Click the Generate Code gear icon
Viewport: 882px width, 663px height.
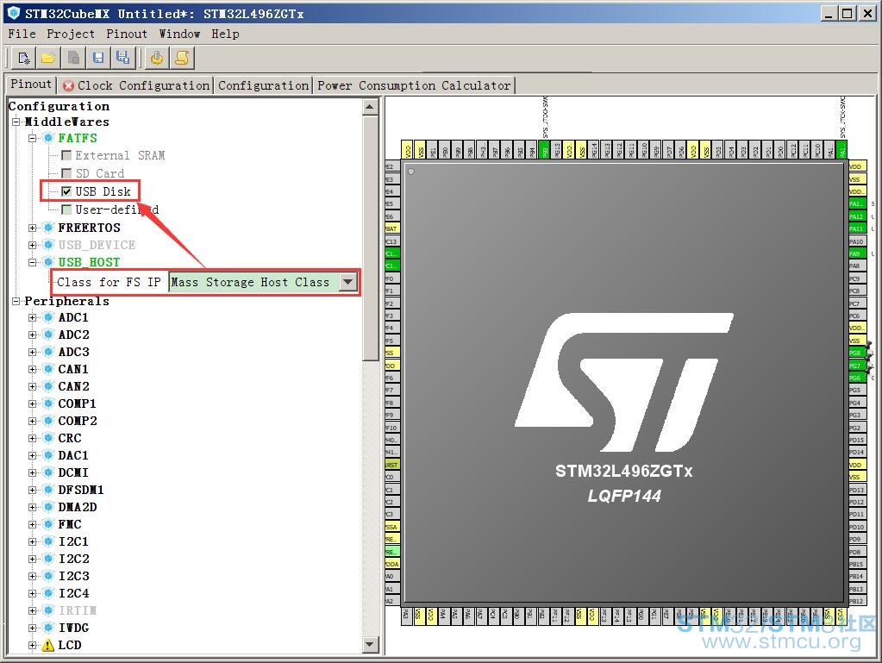point(157,58)
